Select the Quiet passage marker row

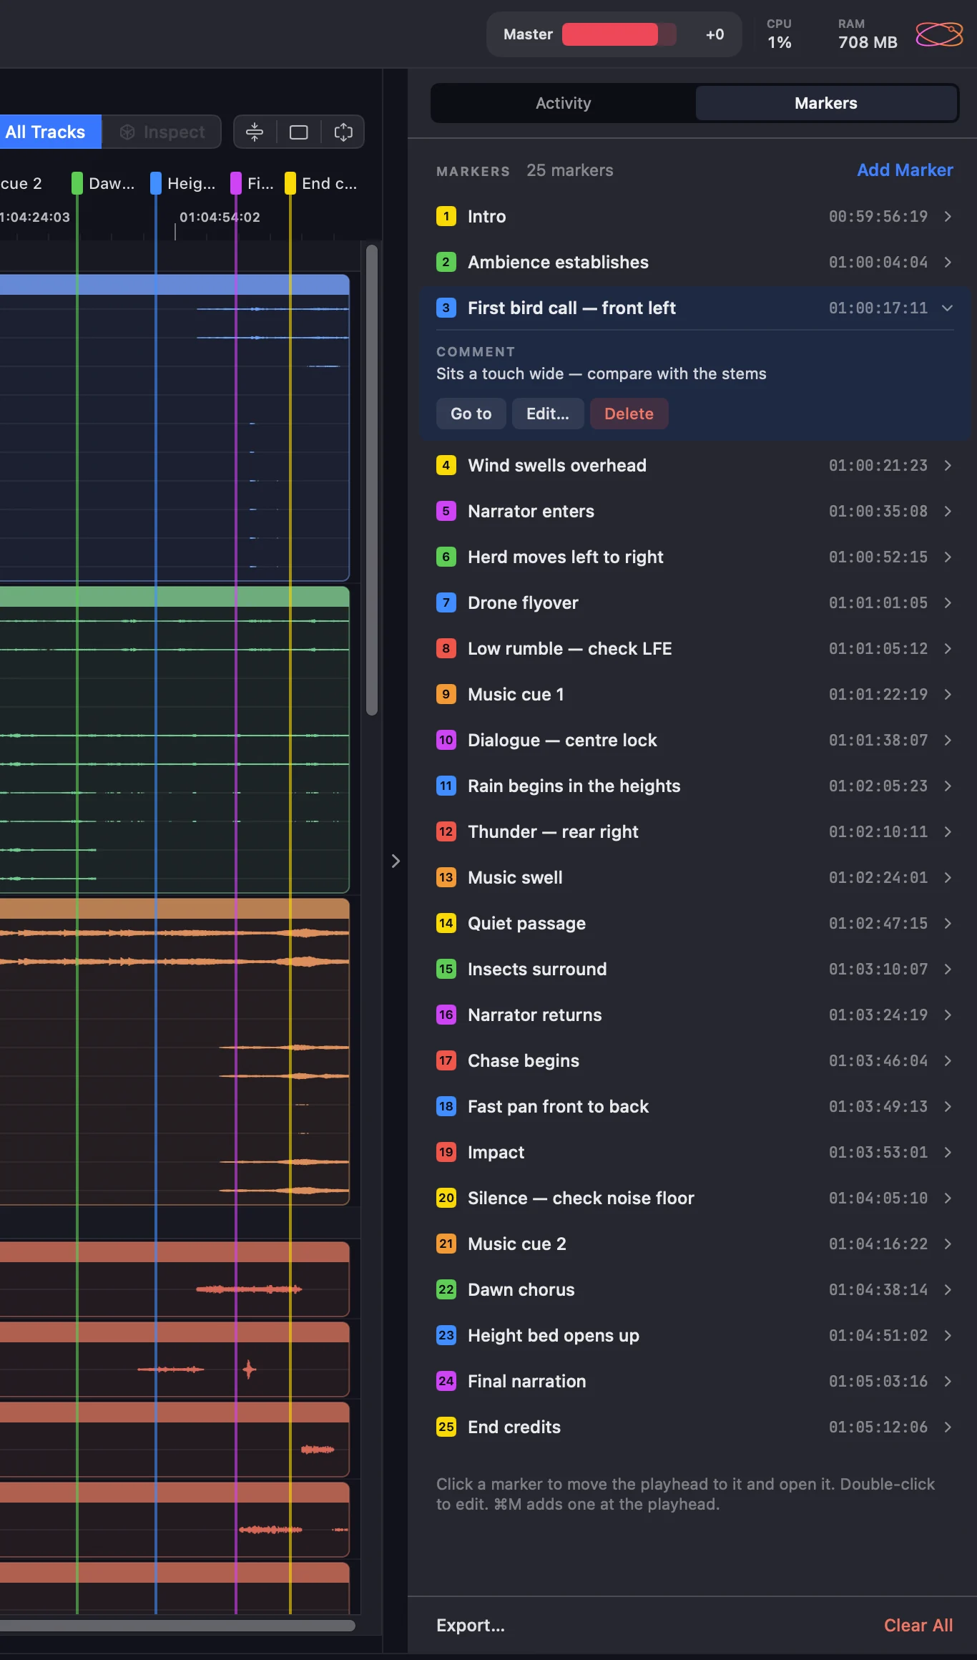point(694,923)
